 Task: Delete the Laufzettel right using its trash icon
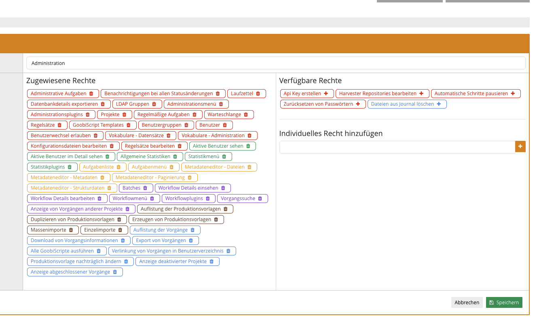(x=258, y=94)
